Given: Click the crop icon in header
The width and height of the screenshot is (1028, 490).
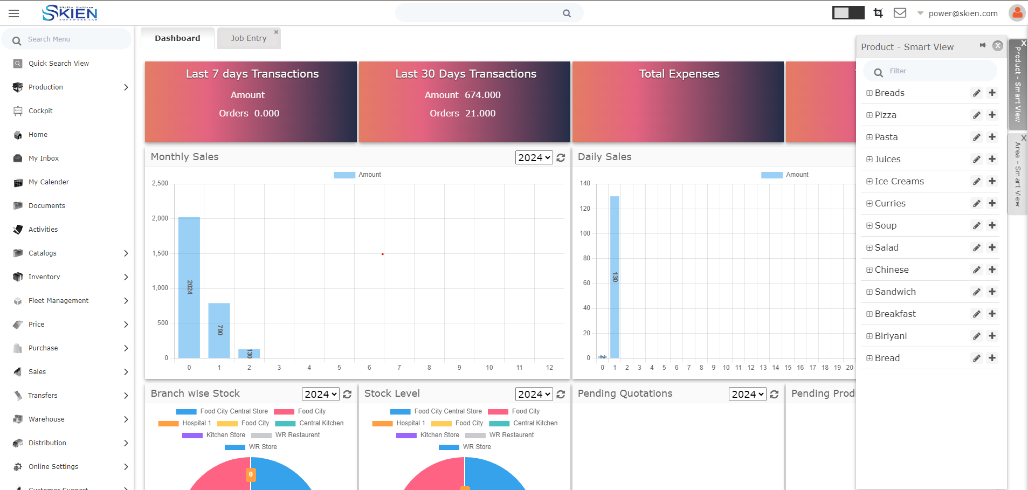Looking at the screenshot, I should (878, 13).
